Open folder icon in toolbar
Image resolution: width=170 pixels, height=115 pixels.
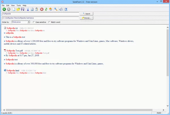click(x=18, y=9)
